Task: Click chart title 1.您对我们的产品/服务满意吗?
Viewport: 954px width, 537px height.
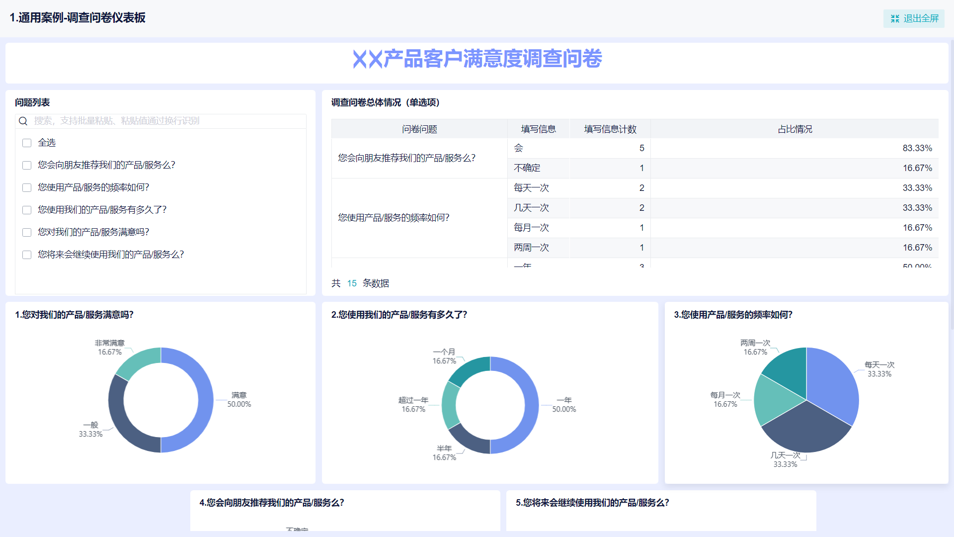Action: 74,315
